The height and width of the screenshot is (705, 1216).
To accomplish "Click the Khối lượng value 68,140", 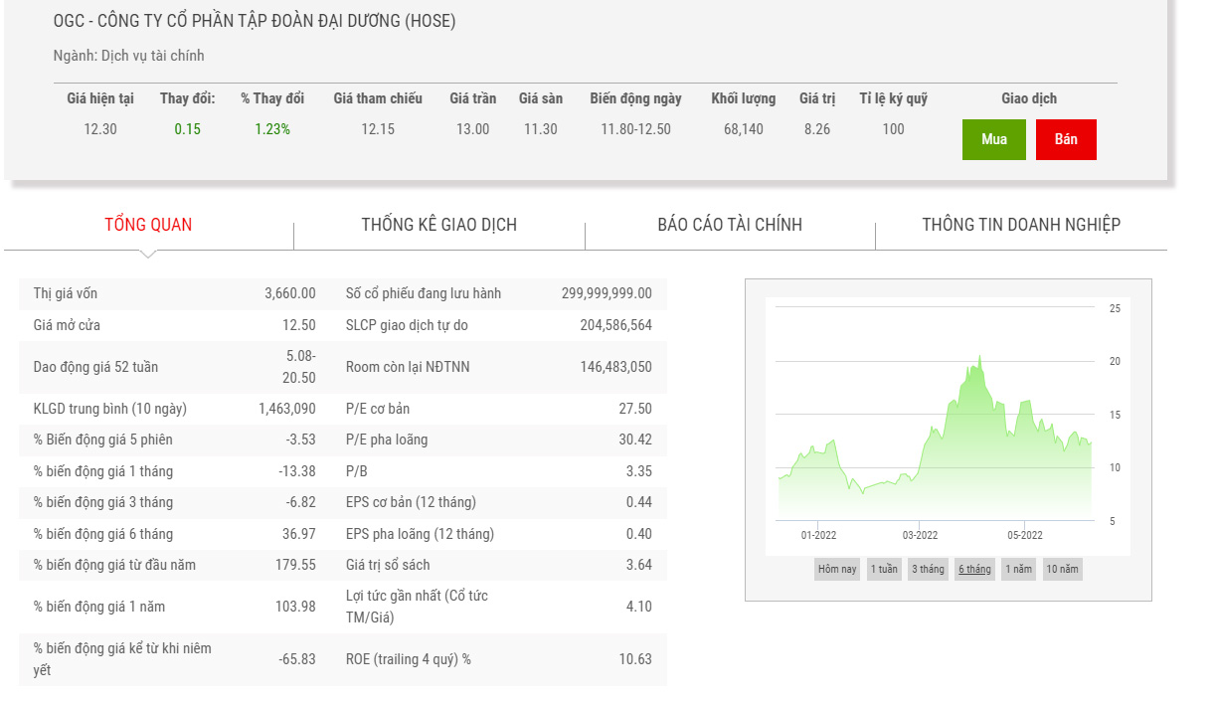I will point(743,129).
